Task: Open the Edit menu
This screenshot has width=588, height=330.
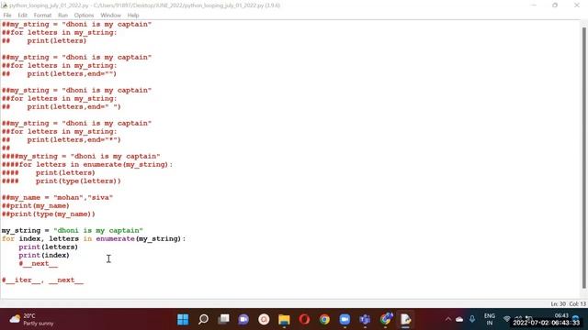Action: click(x=22, y=16)
